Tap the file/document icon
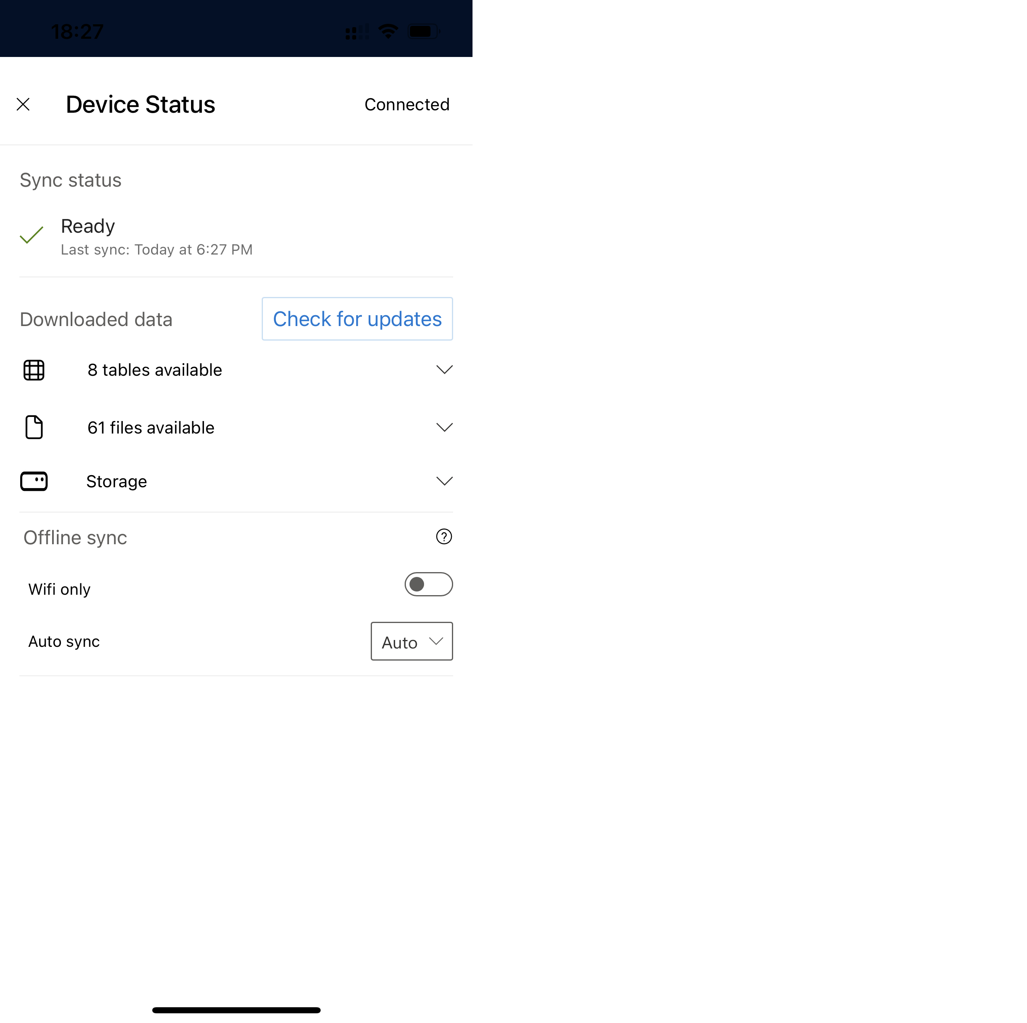The width and height of the screenshot is (1027, 1023). click(x=34, y=427)
